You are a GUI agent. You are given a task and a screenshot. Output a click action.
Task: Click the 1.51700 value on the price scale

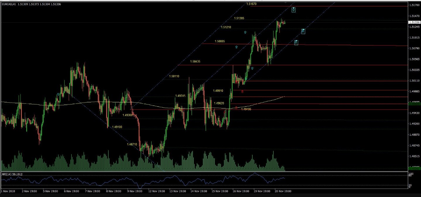coord(414,5)
